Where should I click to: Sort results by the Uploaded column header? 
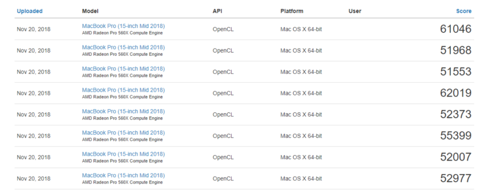[x=30, y=11]
